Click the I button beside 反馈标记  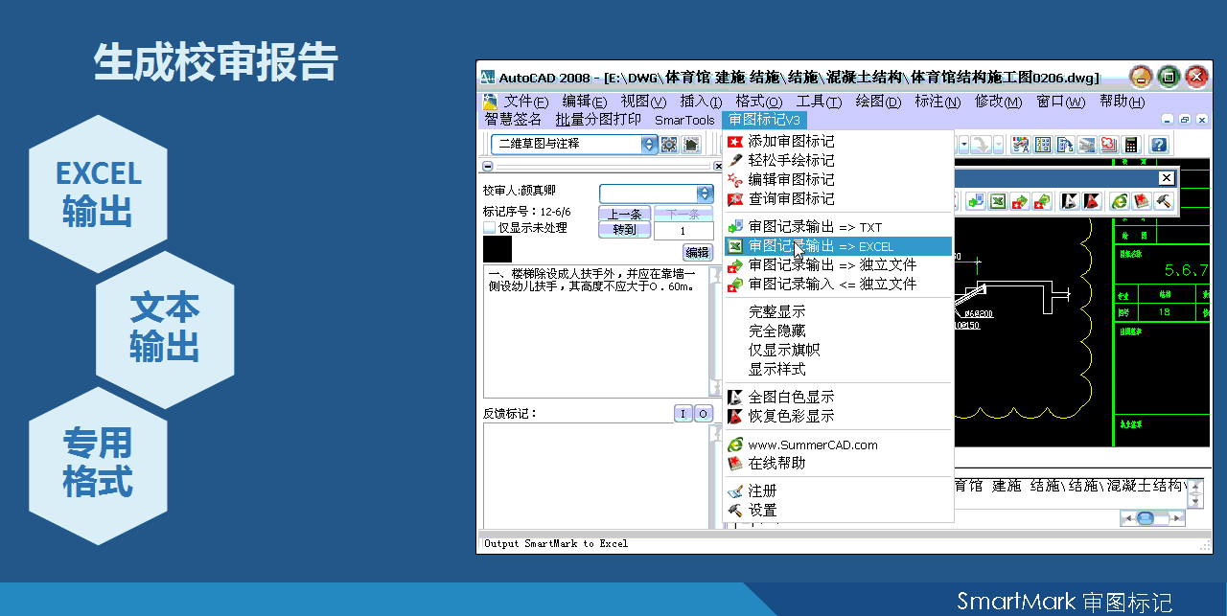click(x=683, y=414)
